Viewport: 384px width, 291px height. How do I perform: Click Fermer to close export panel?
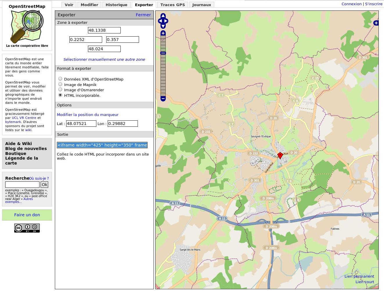coord(143,15)
